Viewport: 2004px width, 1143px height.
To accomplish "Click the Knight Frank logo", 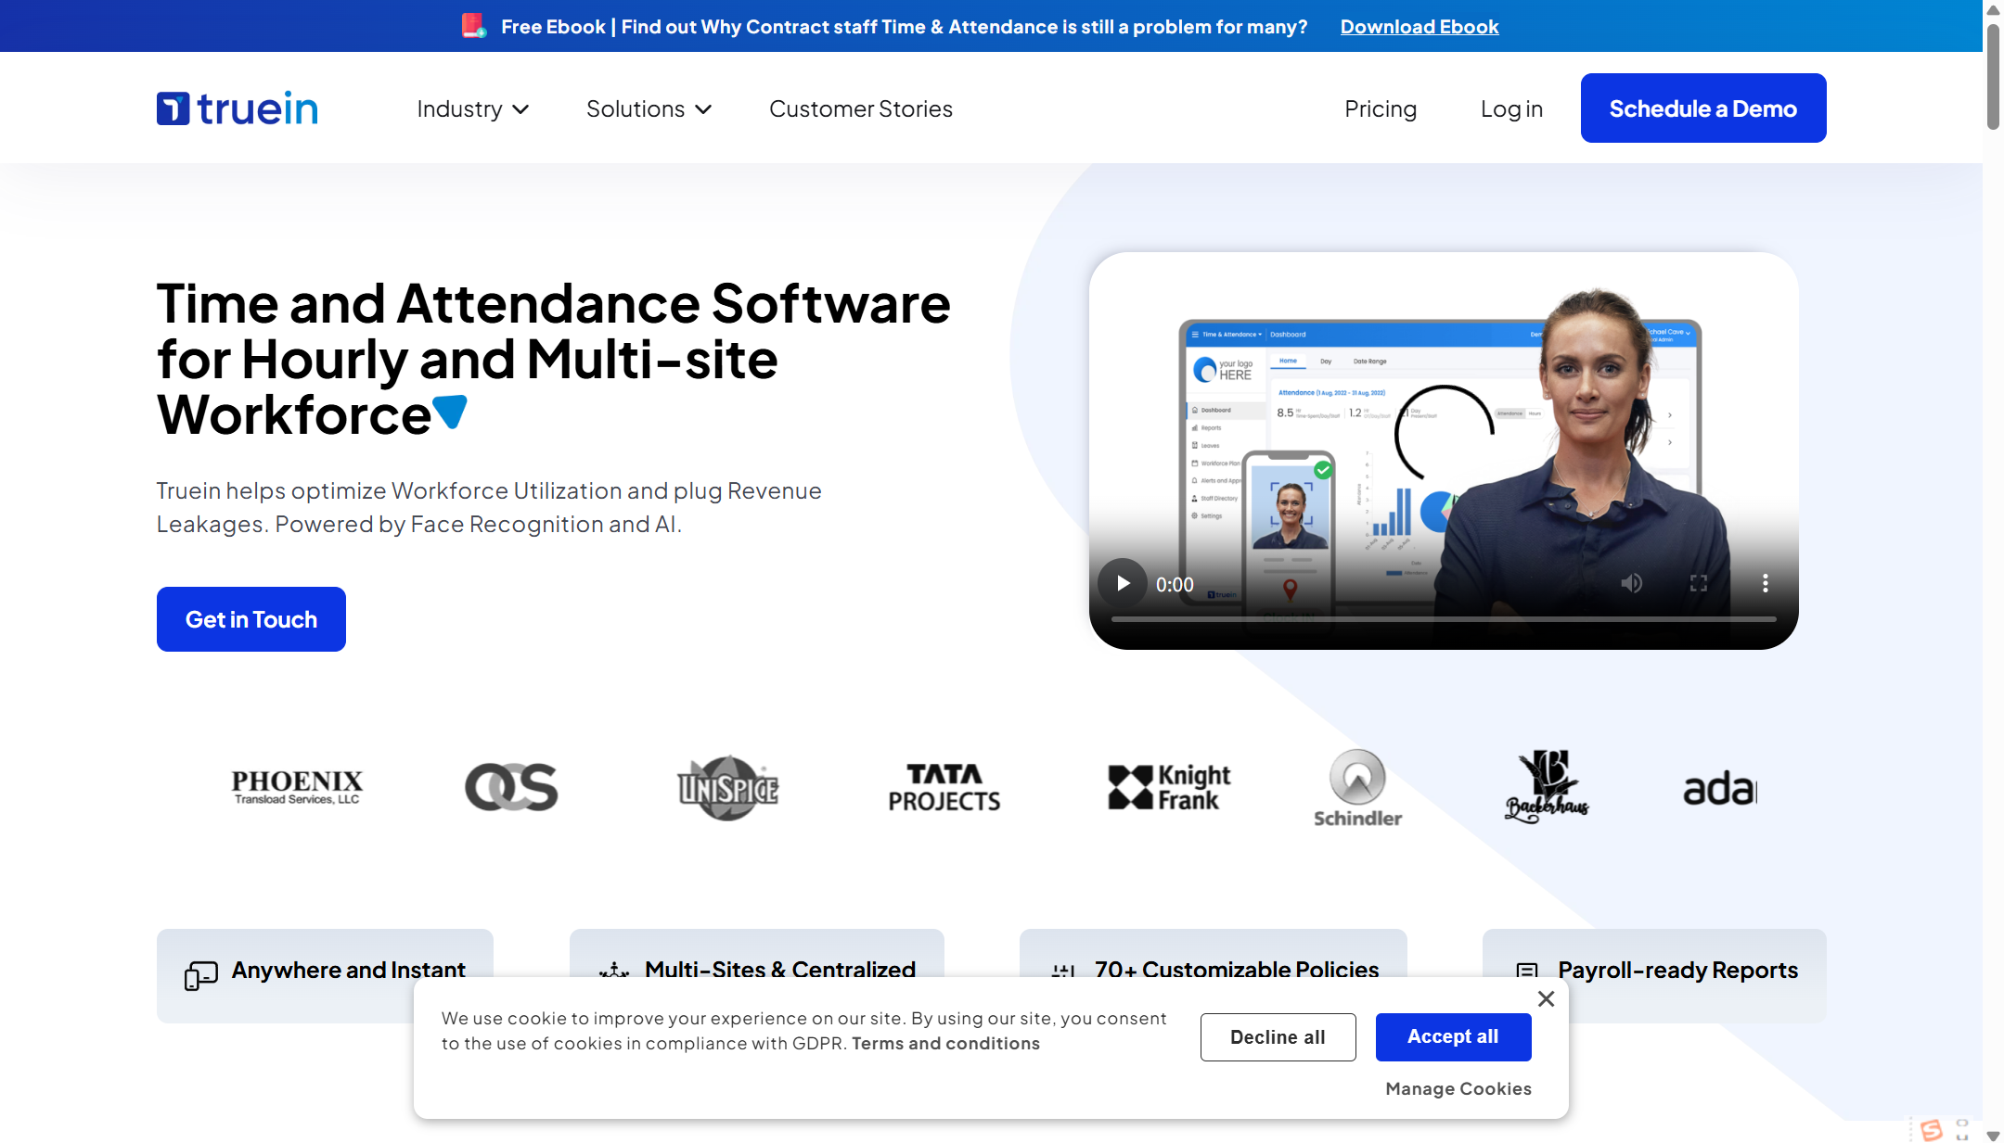I will pyautogui.click(x=1169, y=787).
